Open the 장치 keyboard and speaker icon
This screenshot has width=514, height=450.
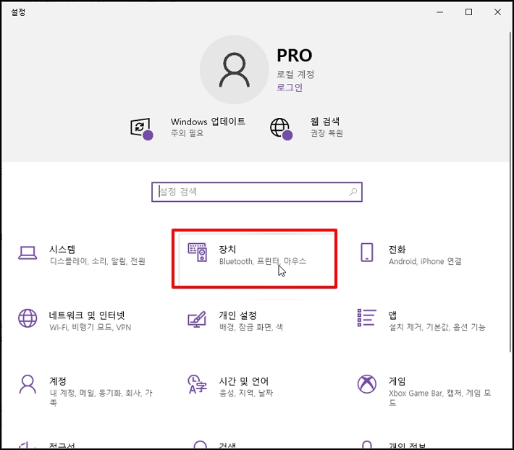[x=198, y=252]
